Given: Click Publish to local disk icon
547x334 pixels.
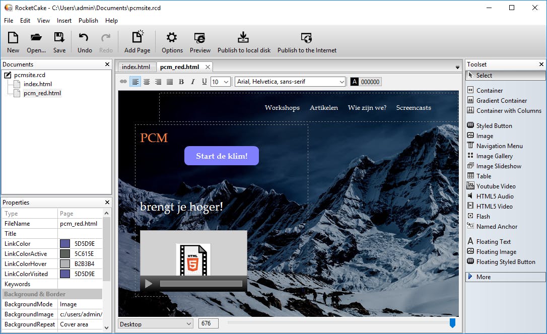Looking at the screenshot, I should pyautogui.click(x=244, y=38).
